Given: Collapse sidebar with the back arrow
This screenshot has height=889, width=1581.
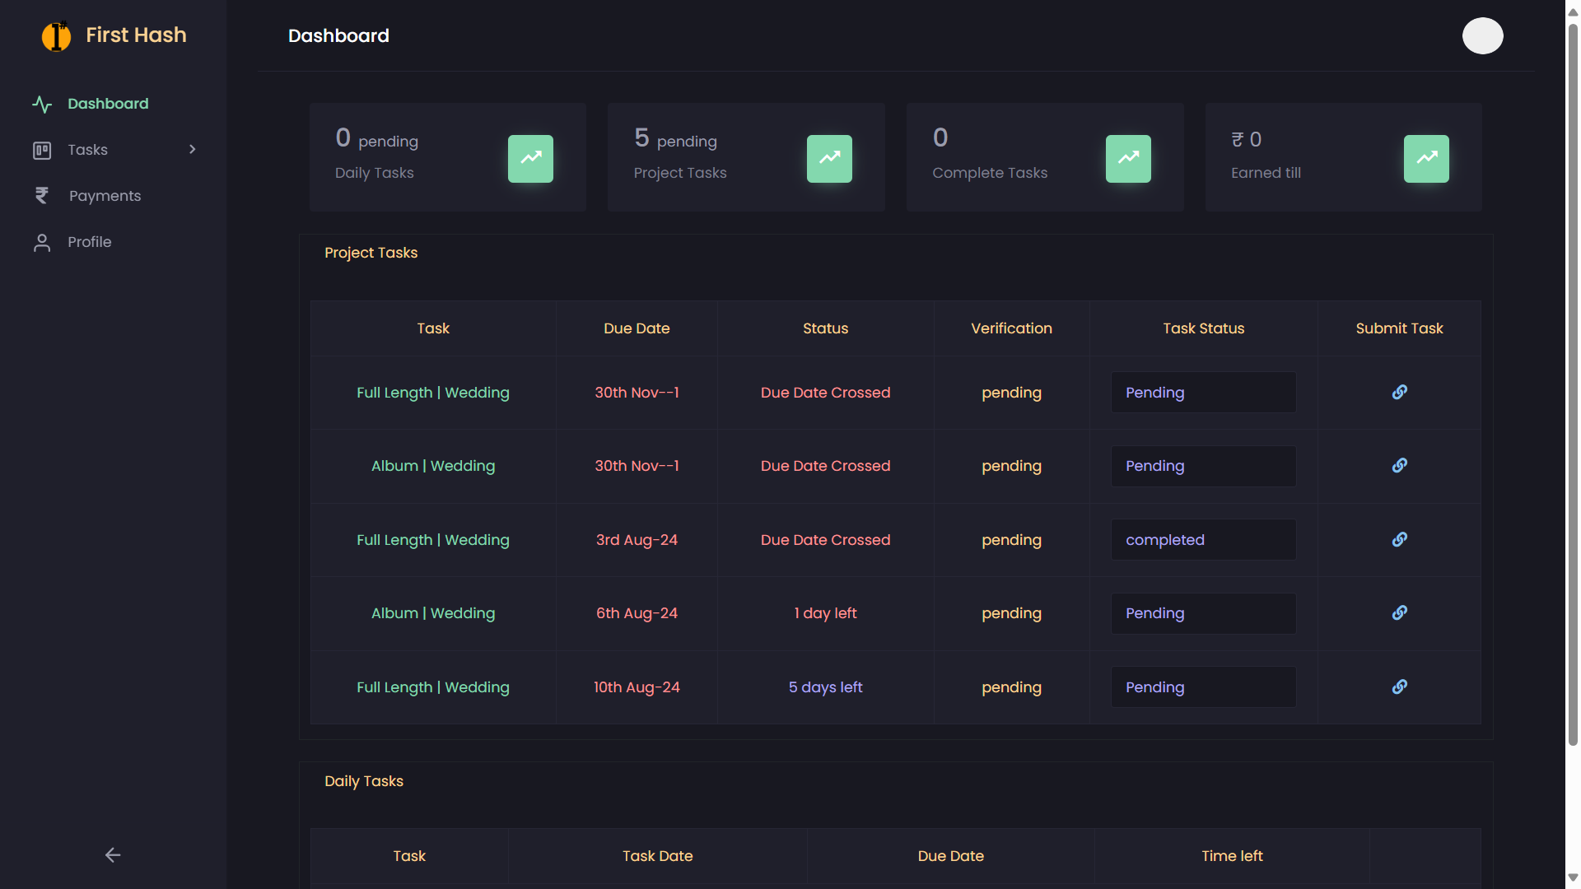Looking at the screenshot, I should (113, 855).
